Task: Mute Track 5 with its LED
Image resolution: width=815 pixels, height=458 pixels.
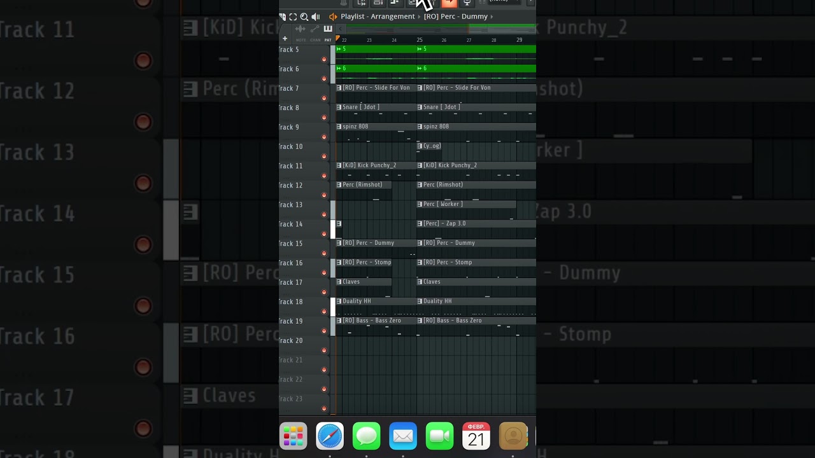Action: point(324,59)
